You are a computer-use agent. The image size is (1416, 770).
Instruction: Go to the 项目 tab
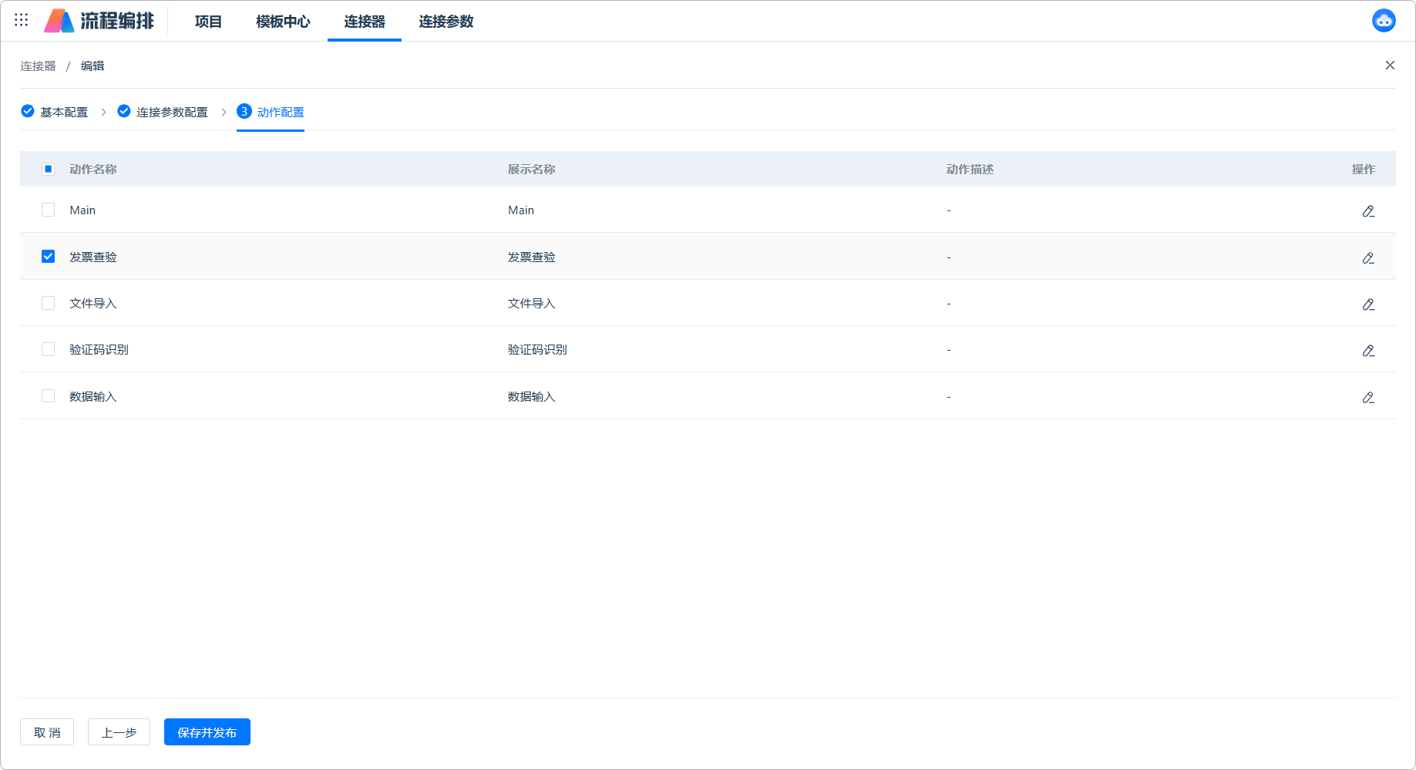point(208,22)
